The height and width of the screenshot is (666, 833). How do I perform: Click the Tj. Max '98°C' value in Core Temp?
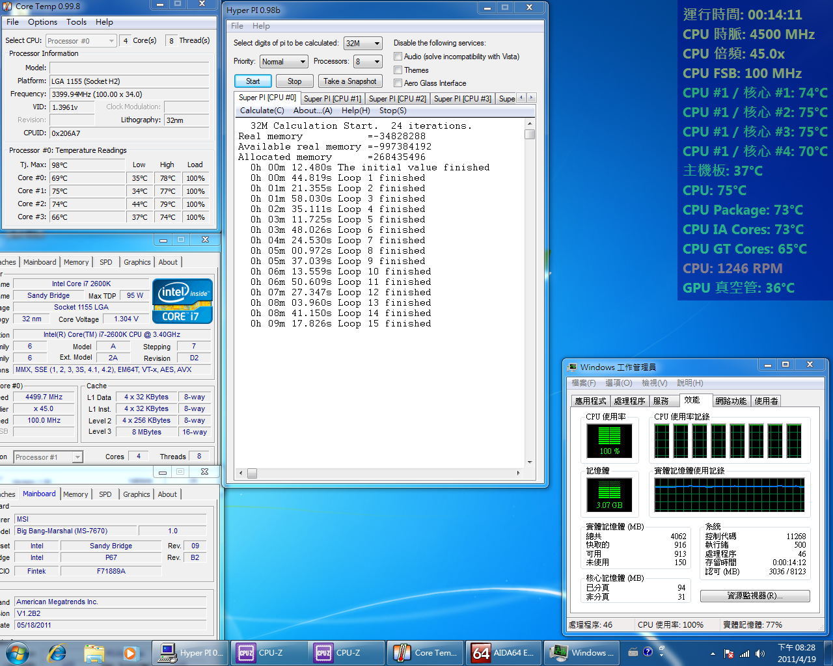coord(87,165)
